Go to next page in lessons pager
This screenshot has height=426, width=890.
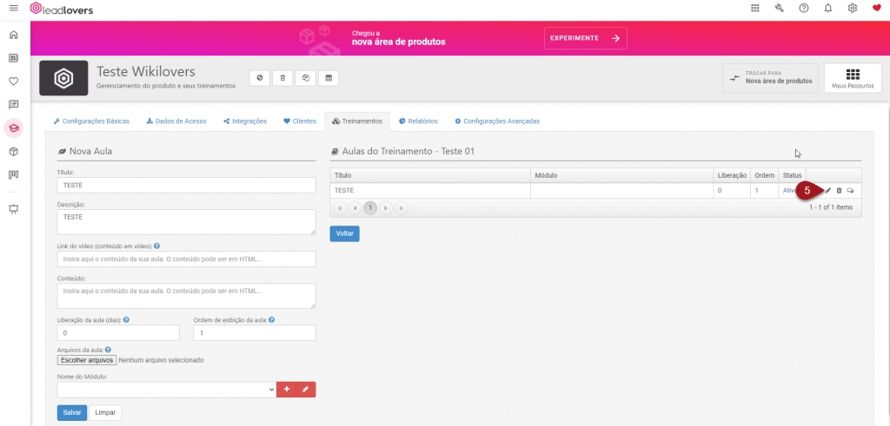[385, 208]
